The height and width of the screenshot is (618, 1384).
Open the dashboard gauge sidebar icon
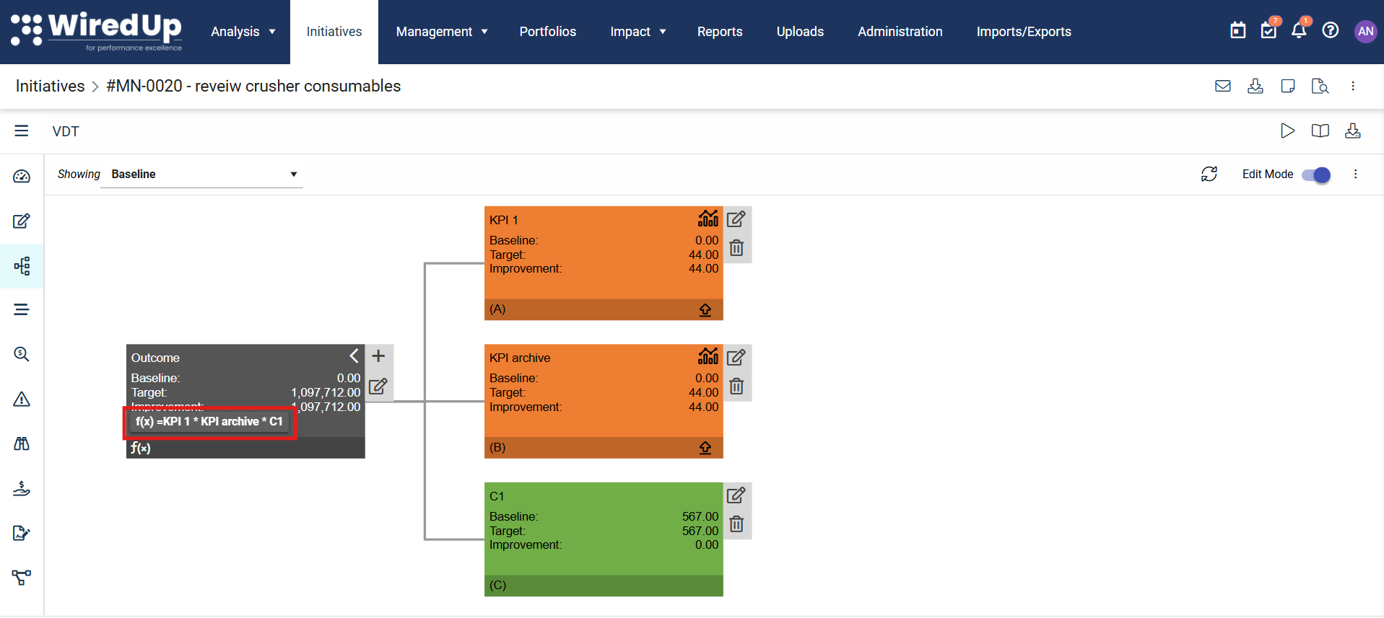click(x=22, y=176)
